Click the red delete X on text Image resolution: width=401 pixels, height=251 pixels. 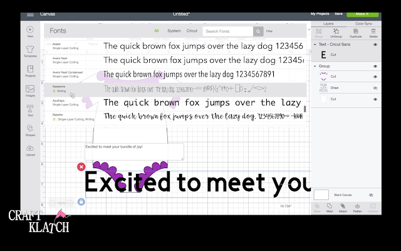81,167
